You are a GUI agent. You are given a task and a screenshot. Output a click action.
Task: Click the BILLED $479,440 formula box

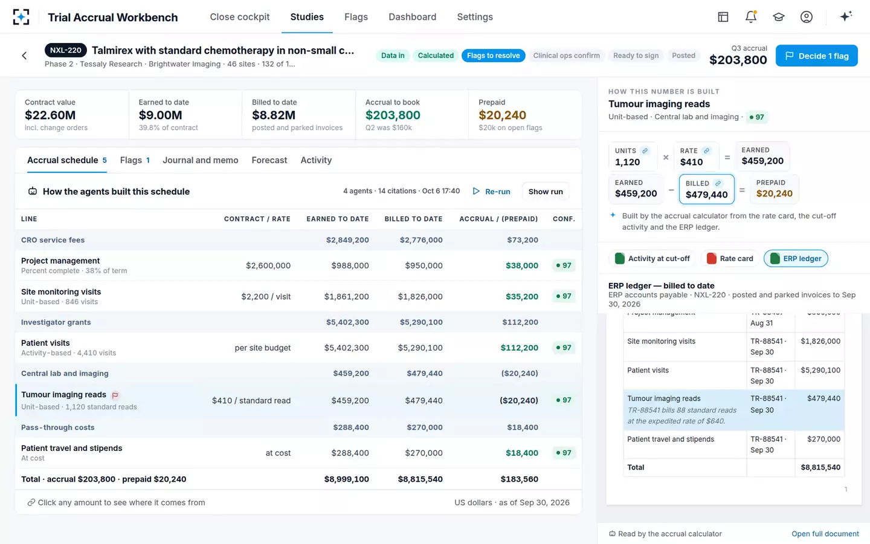point(706,189)
